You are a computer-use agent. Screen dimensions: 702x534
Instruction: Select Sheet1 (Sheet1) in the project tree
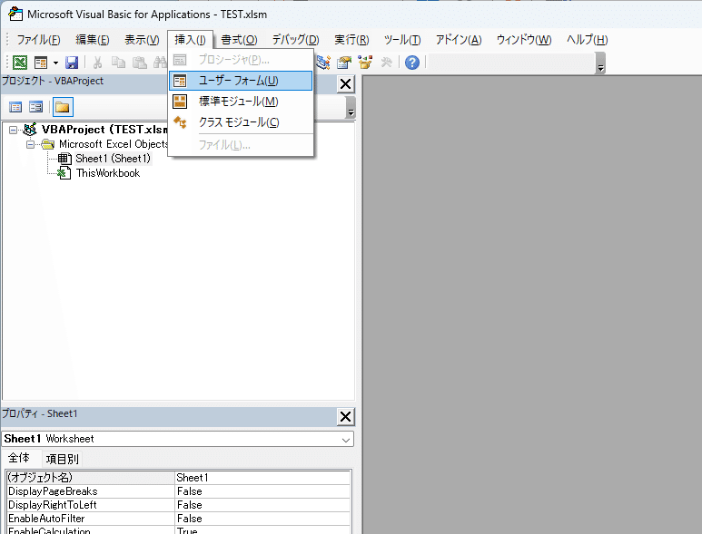(x=113, y=159)
